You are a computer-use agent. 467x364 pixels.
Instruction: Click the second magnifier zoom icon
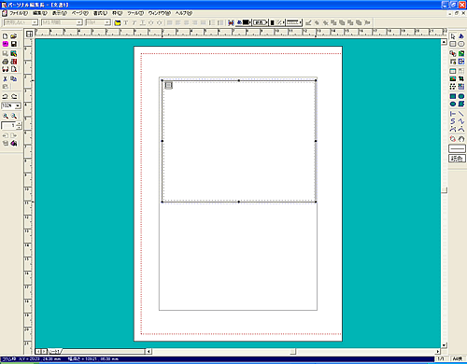(14, 116)
